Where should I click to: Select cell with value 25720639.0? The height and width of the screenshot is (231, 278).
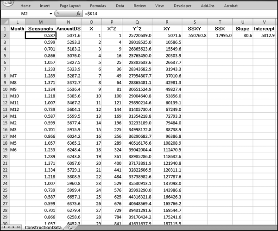coord(137,36)
